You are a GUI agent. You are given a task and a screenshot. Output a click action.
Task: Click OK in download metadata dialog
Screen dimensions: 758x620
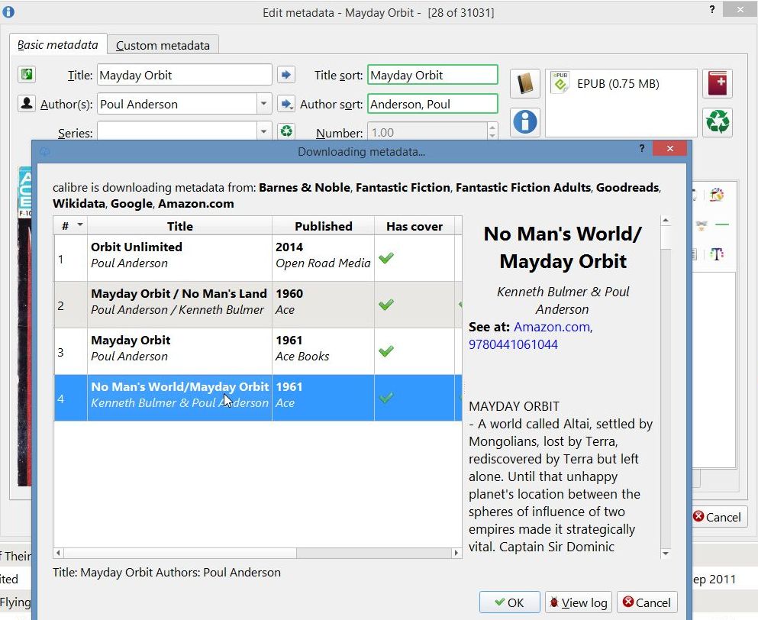509,602
